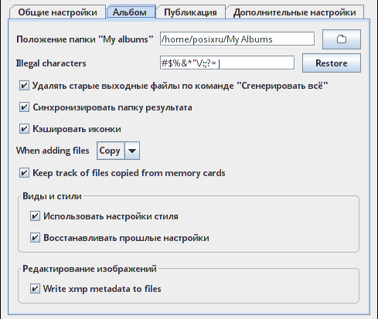Open folder browse button for My albums
The image size is (378, 319).
[342, 39]
